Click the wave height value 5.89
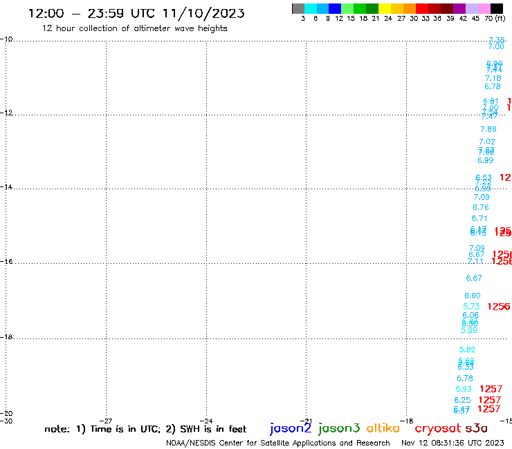Screen dimensions: 512x449 [469, 330]
